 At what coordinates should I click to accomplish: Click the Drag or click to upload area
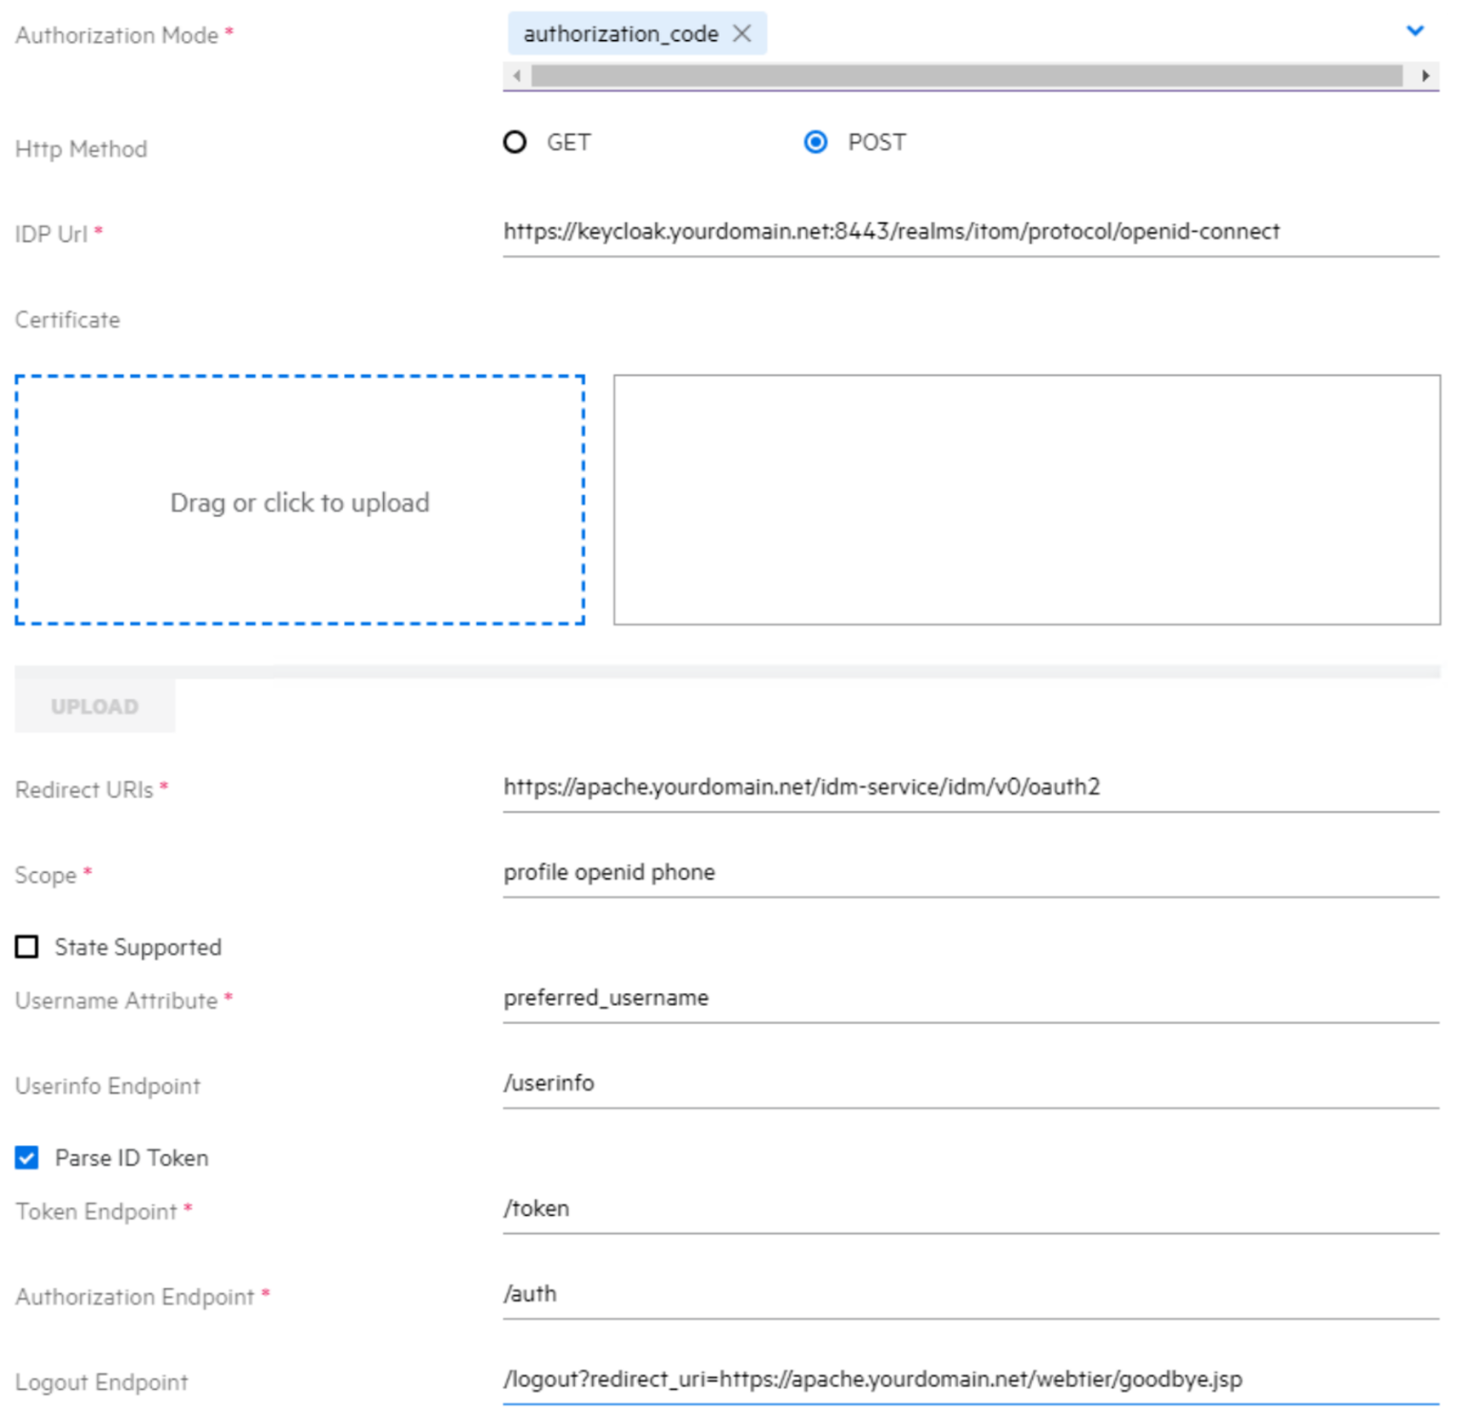(299, 503)
